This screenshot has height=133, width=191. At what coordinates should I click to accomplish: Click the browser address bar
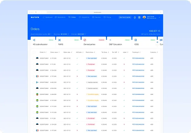[x=100, y=12]
